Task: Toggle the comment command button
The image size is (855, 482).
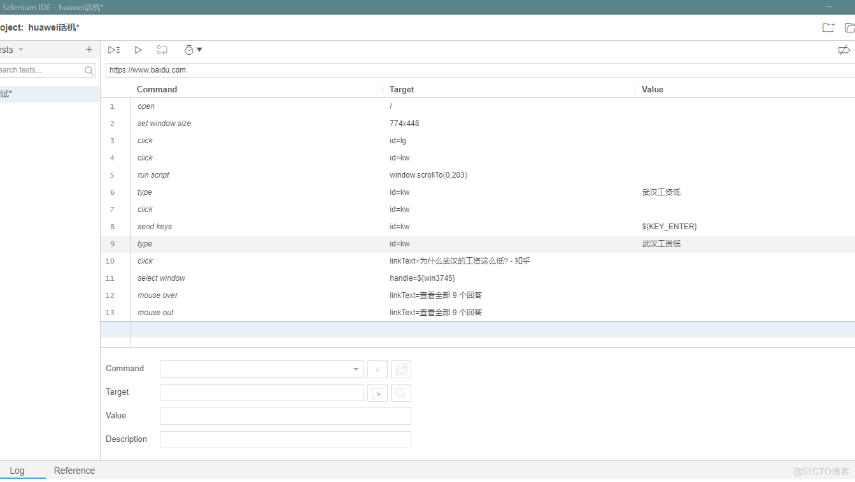Action: [378, 369]
